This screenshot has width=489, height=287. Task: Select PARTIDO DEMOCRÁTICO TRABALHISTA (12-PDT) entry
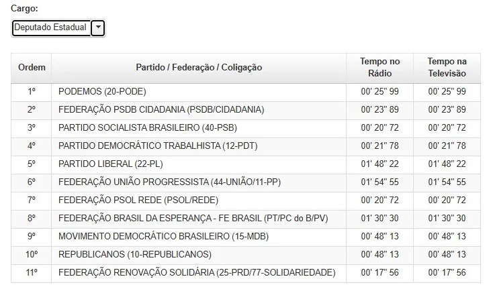tap(246, 146)
